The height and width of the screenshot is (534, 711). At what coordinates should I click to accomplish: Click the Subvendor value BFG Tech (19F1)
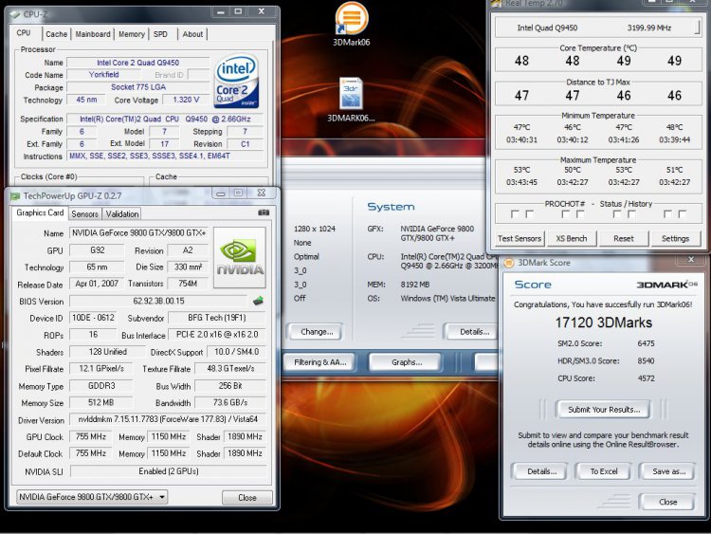pyautogui.click(x=217, y=318)
